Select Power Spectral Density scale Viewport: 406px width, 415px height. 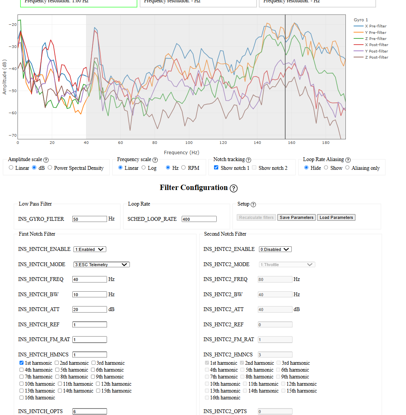click(50, 168)
